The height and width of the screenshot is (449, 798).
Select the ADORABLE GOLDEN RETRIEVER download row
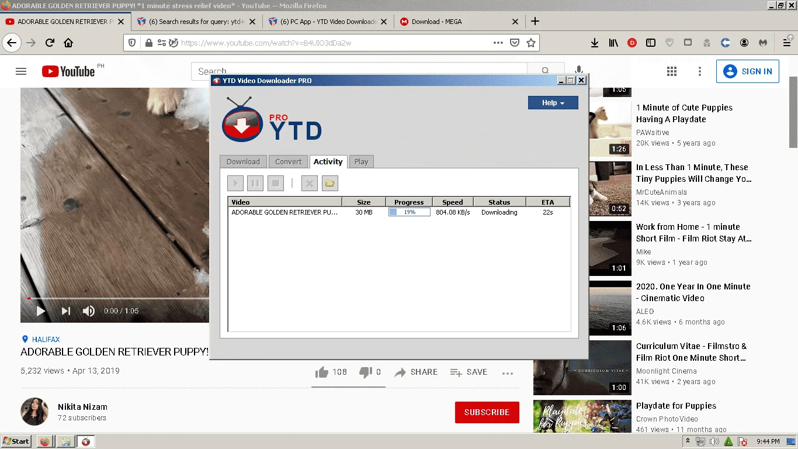pyautogui.click(x=399, y=212)
